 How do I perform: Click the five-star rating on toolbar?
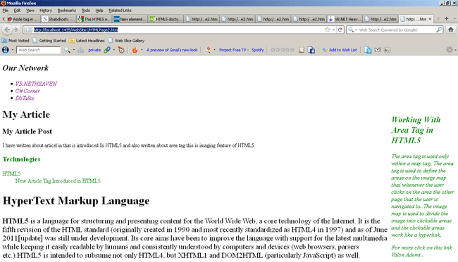tap(283, 50)
